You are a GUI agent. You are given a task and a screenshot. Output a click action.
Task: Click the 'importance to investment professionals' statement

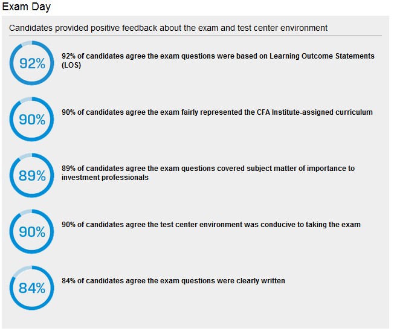(208, 173)
